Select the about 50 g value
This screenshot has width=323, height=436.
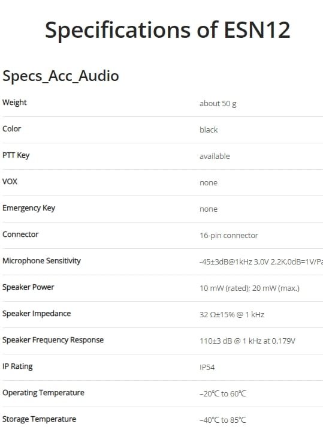(x=218, y=104)
